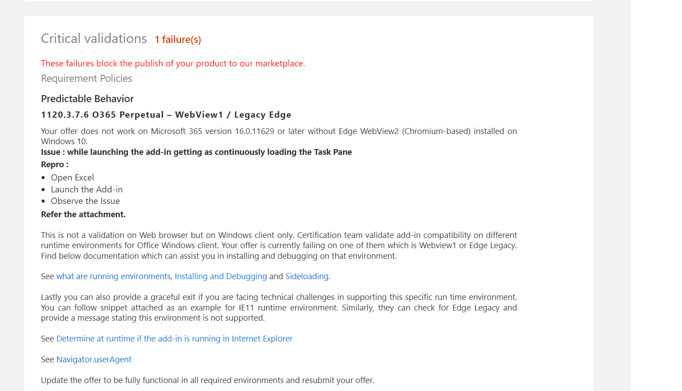Open the 'what are running environments' link

tap(113, 276)
